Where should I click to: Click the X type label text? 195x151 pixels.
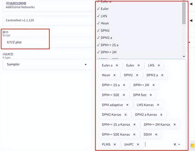point(6,57)
